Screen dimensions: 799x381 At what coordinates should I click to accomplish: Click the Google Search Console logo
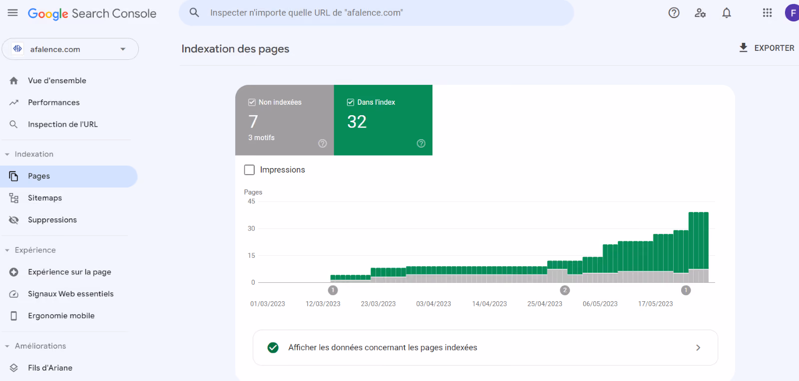click(92, 13)
